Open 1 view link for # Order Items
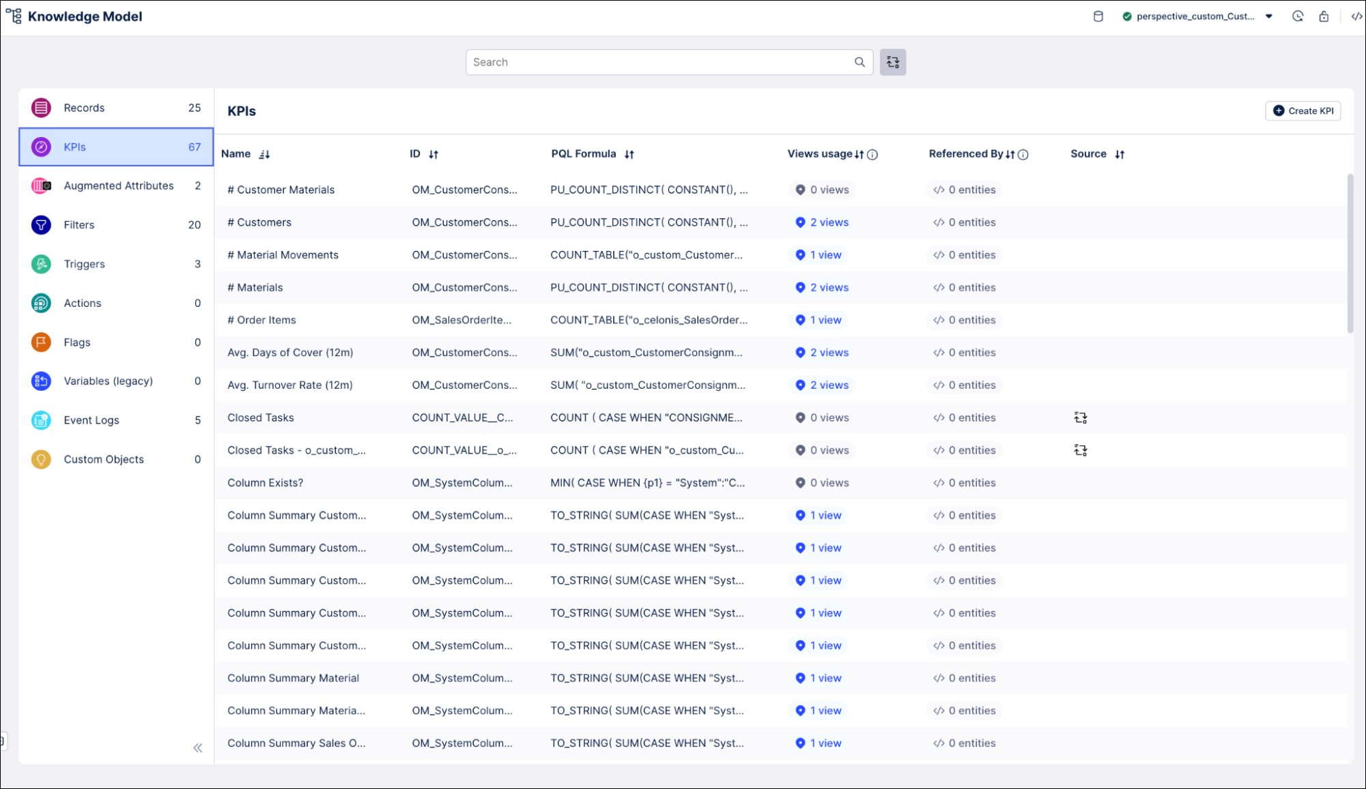Screen dimensions: 1366x789 click(x=819, y=321)
